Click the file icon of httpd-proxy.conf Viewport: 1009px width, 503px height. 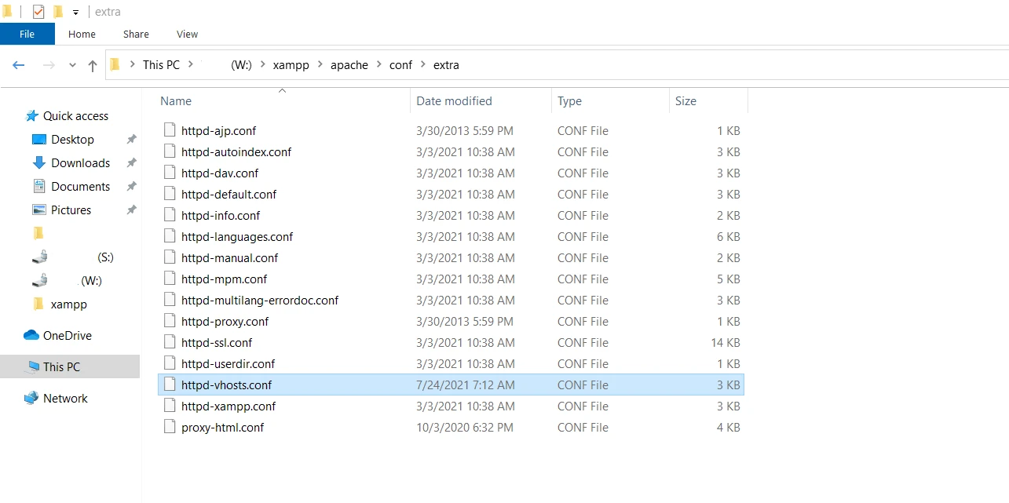click(169, 321)
